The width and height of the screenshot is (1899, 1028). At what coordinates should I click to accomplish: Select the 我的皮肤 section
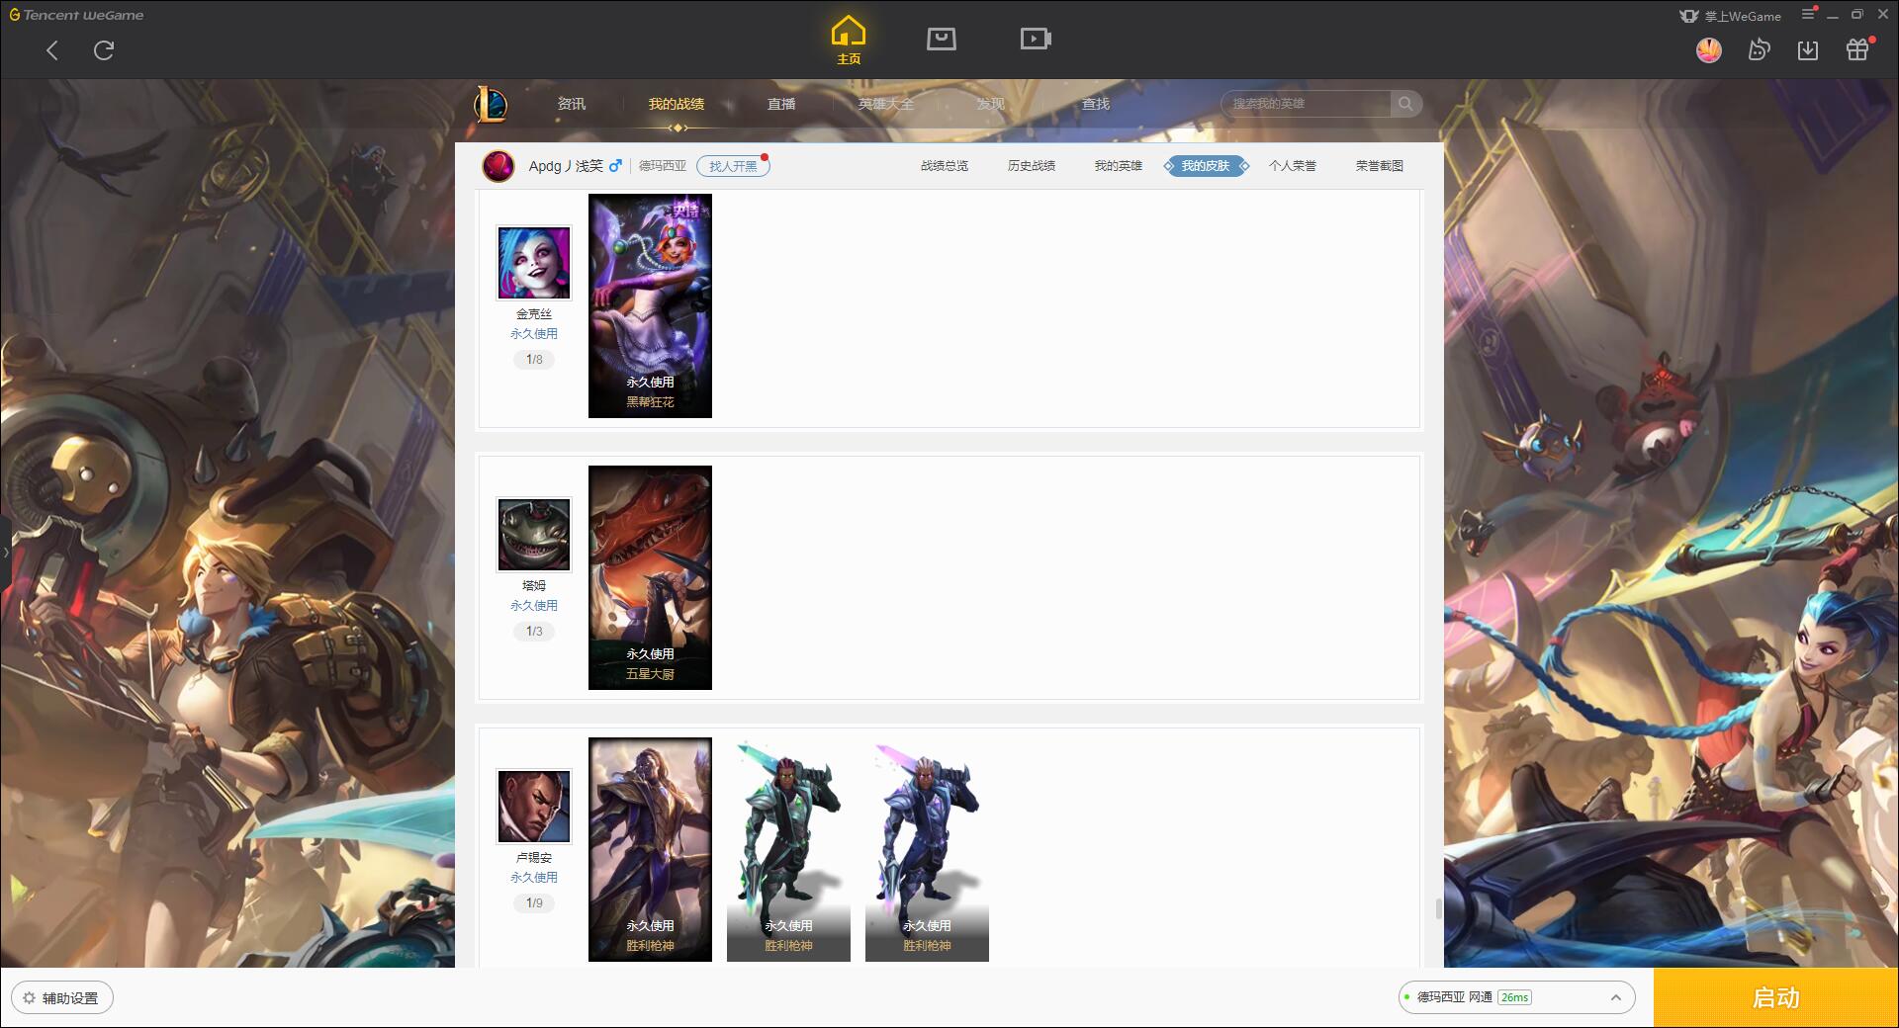point(1206,166)
